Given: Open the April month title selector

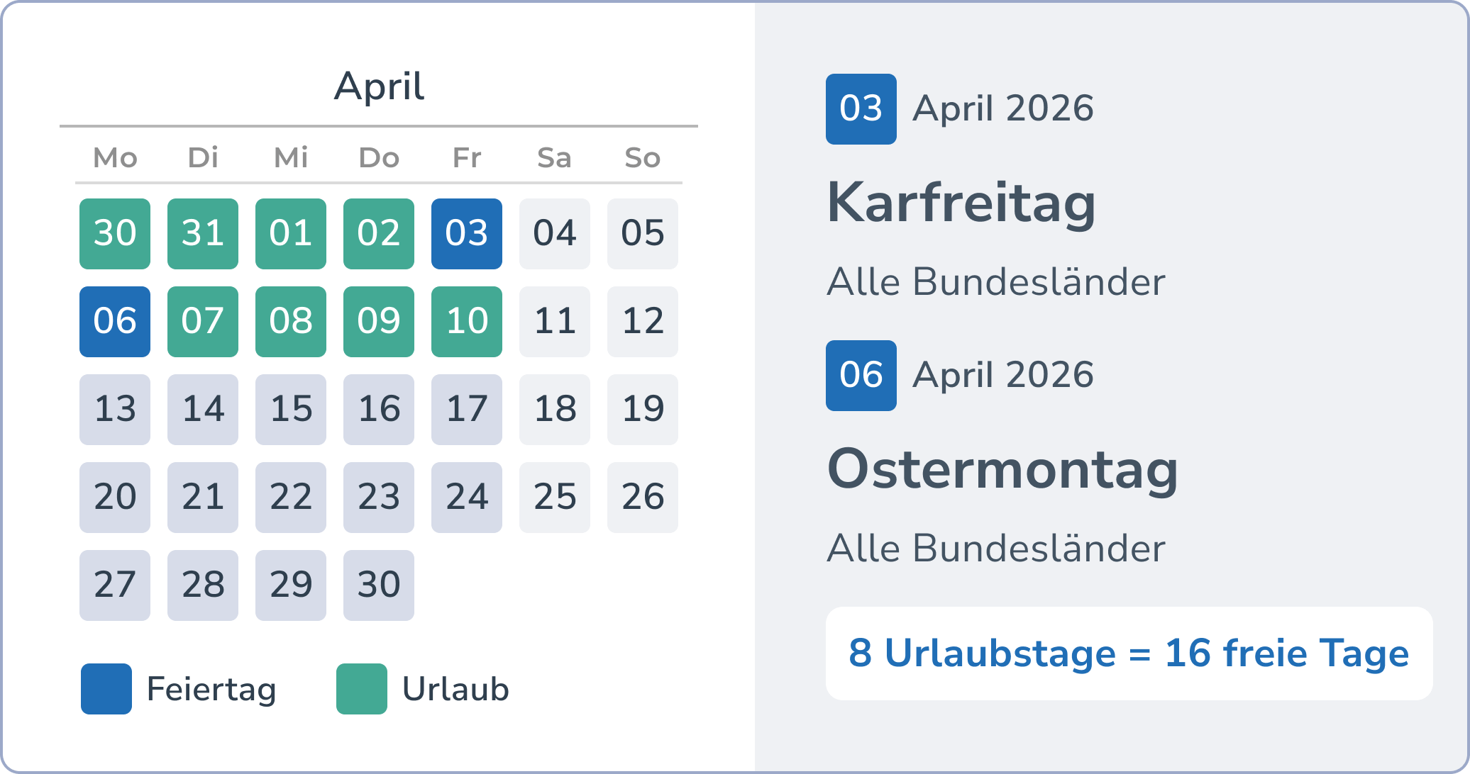Looking at the screenshot, I should pos(380,86).
